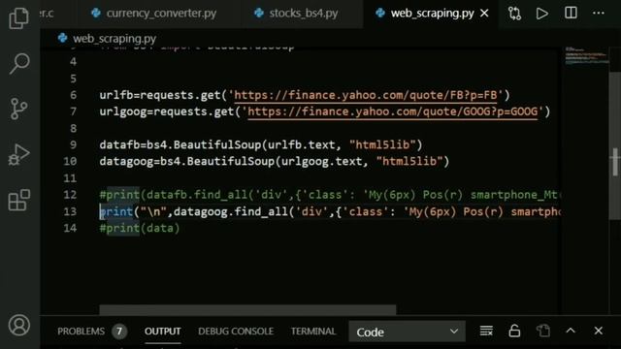The image size is (621, 349).
Task: Place cursor on datafb=bs4.BeautifulSoup line
Action: point(261,144)
